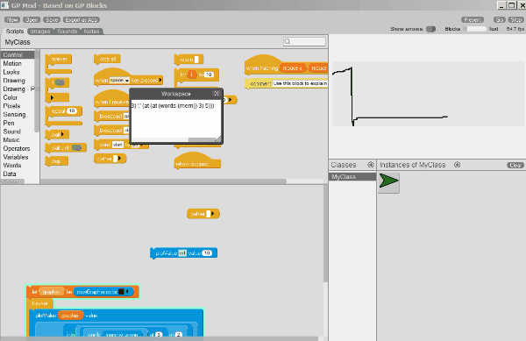Click the Blocks to text slider

474,29
